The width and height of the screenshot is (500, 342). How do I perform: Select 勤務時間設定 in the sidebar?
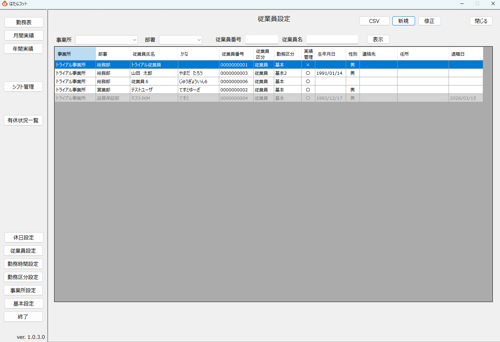(x=23, y=264)
